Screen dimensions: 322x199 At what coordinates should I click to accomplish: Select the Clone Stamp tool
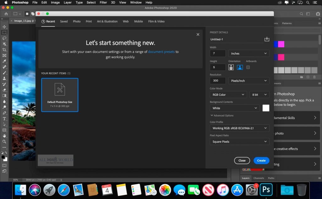click(4, 78)
